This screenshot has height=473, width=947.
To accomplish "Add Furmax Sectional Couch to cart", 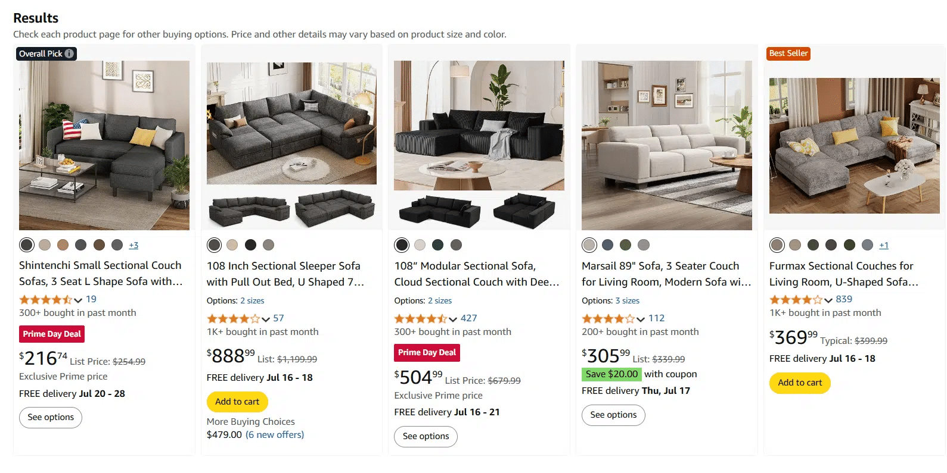I will point(800,383).
